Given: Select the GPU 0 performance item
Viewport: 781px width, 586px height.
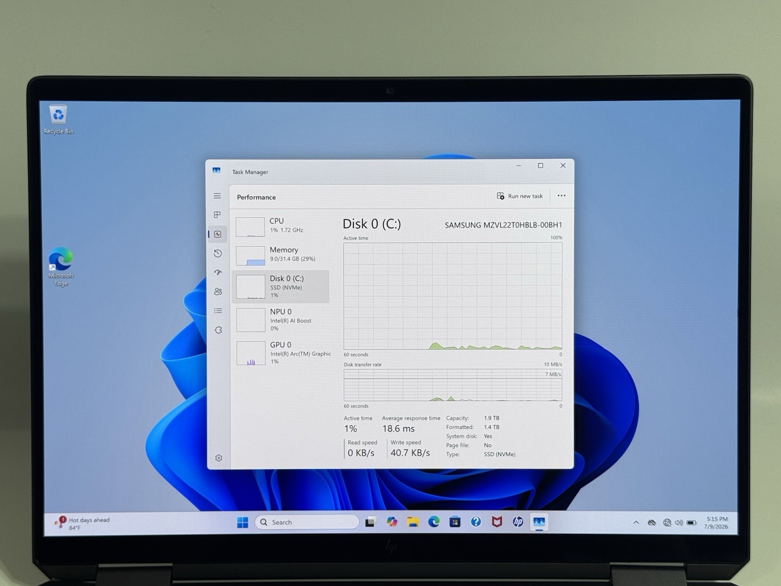Looking at the screenshot, I should 283,353.
